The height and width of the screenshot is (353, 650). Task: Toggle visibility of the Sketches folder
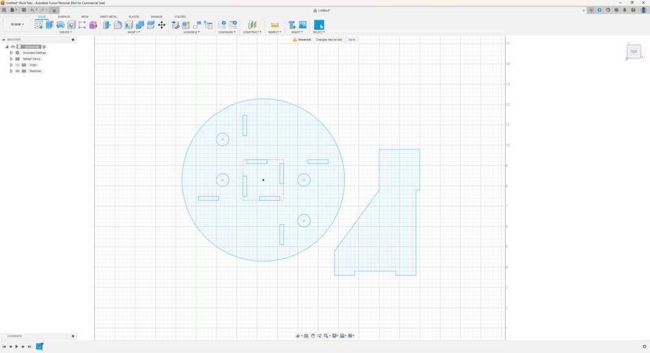17,71
